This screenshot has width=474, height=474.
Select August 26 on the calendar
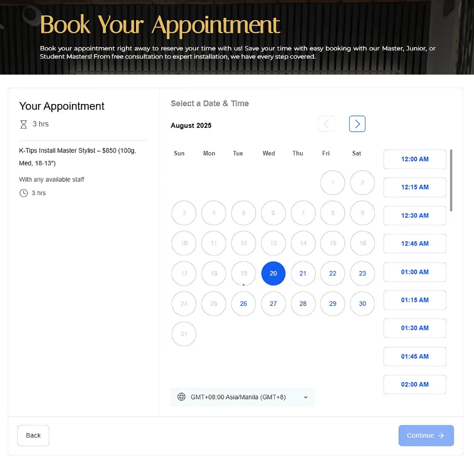coord(243,304)
